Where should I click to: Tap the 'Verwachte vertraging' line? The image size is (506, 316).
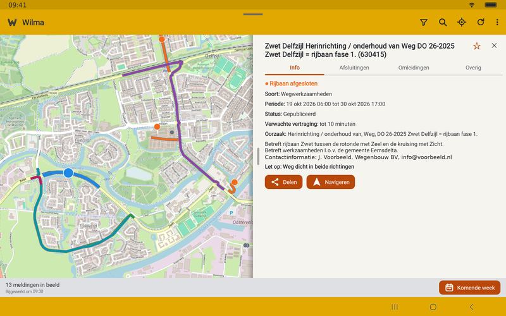point(310,124)
